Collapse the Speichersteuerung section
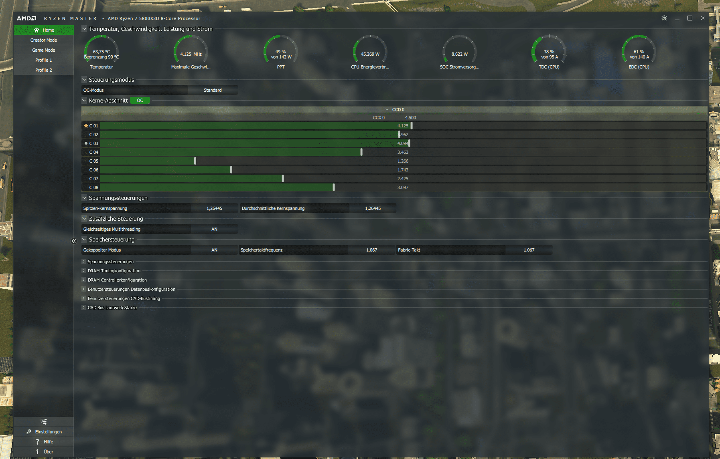 click(x=84, y=240)
